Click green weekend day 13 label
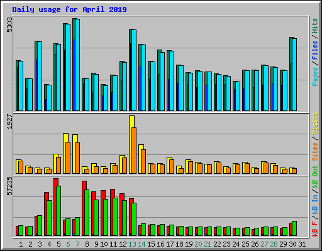 tap(132, 244)
